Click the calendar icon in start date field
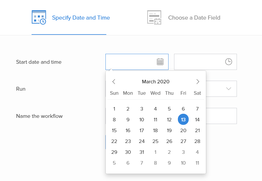262x181 pixels. (x=160, y=62)
